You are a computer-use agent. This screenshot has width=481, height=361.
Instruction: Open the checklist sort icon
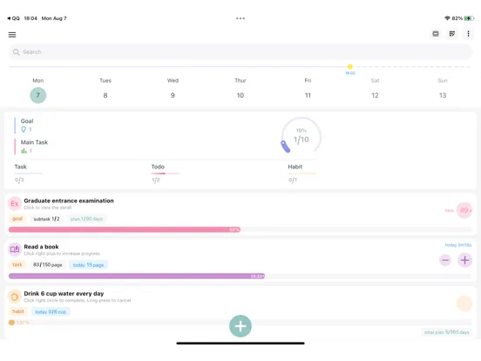pyautogui.click(x=452, y=34)
